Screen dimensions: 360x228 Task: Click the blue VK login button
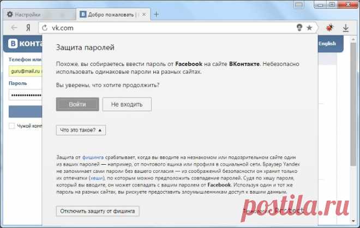[25, 112]
